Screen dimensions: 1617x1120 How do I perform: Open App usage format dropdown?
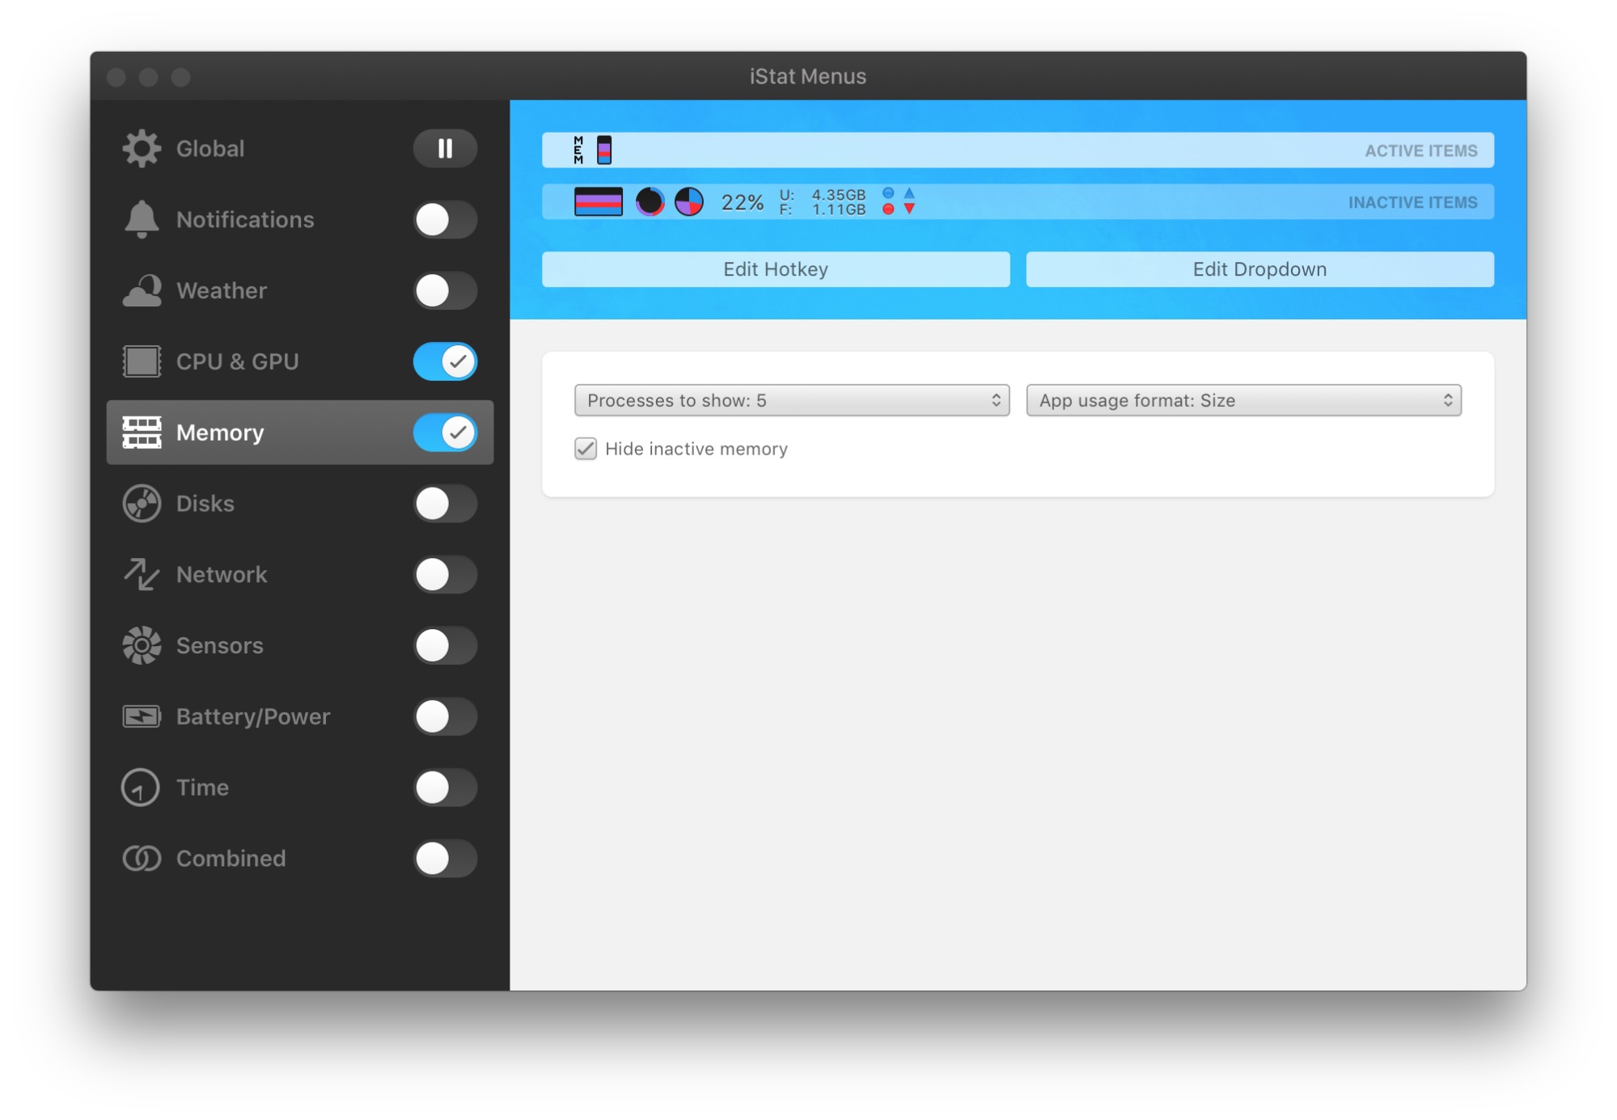click(1243, 400)
